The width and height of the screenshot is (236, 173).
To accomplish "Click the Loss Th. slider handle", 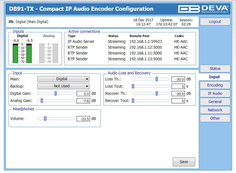I will click(157, 79).
